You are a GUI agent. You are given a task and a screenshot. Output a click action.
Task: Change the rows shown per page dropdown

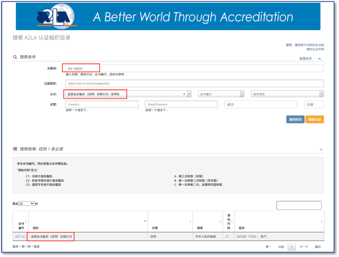(x=26, y=204)
